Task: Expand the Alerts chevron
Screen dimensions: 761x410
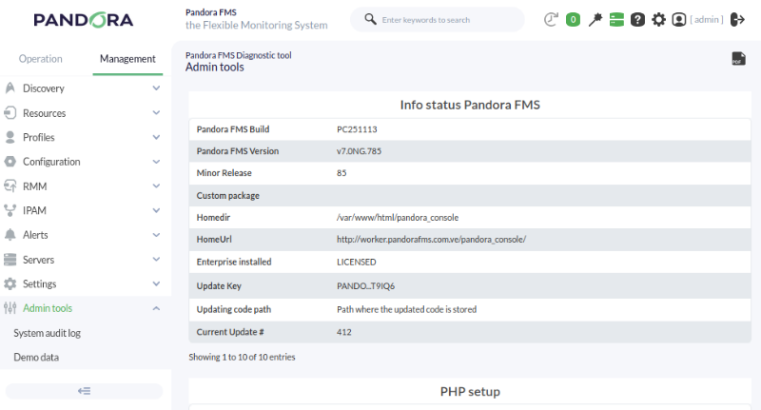Action: pyautogui.click(x=156, y=234)
